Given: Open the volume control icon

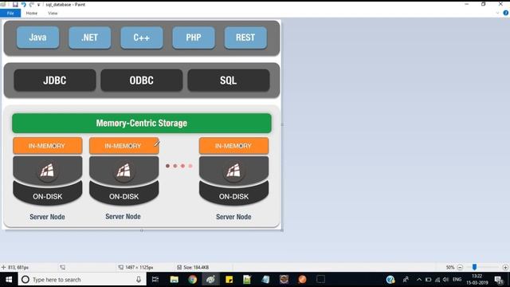Looking at the screenshot, I should click(446, 280).
